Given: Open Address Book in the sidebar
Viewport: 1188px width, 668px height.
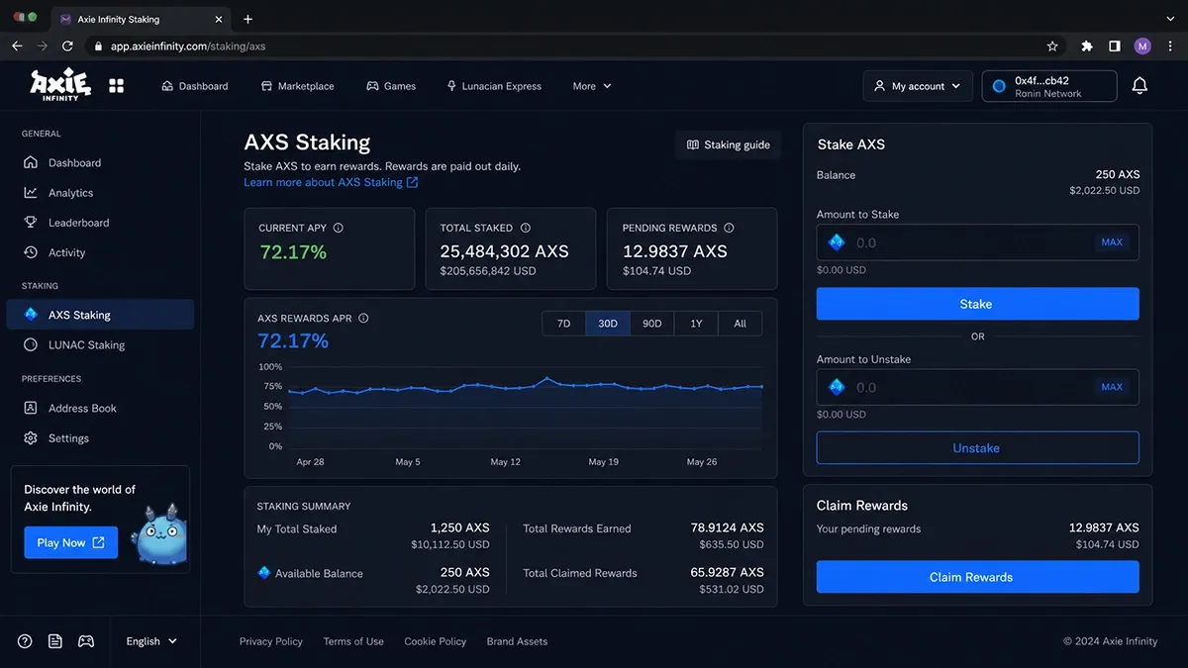Looking at the screenshot, I should pyautogui.click(x=100, y=408).
